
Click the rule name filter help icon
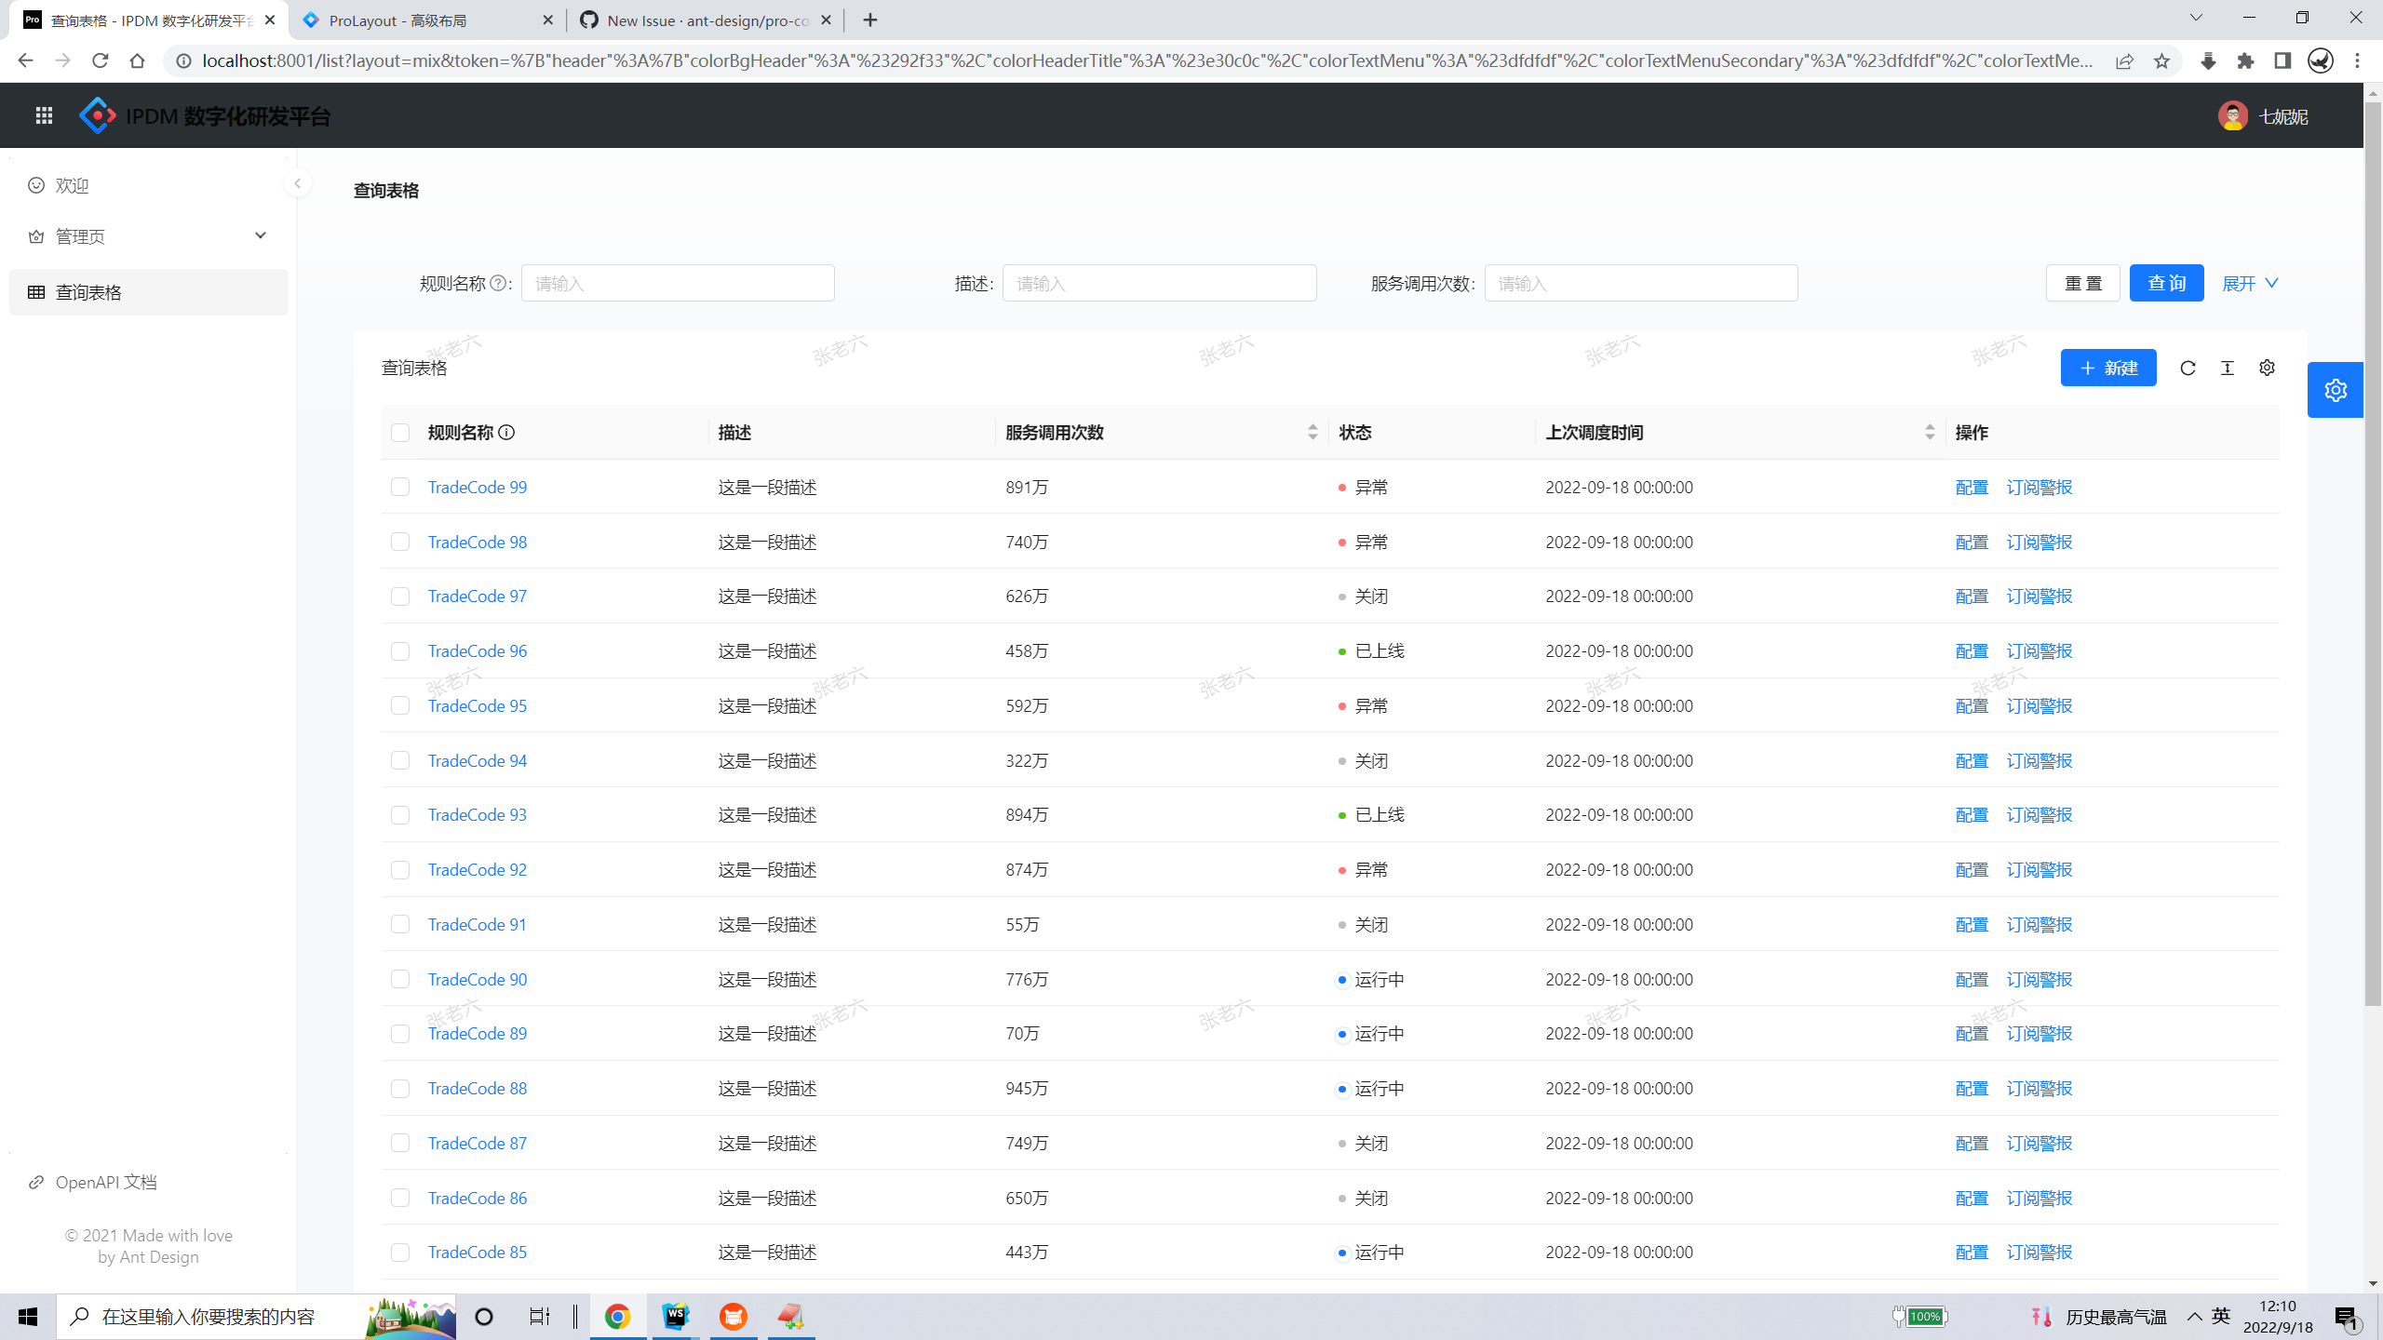tap(499, 283)
